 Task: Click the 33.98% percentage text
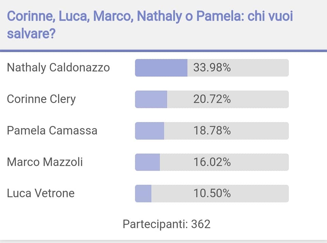tap(212, 67)
